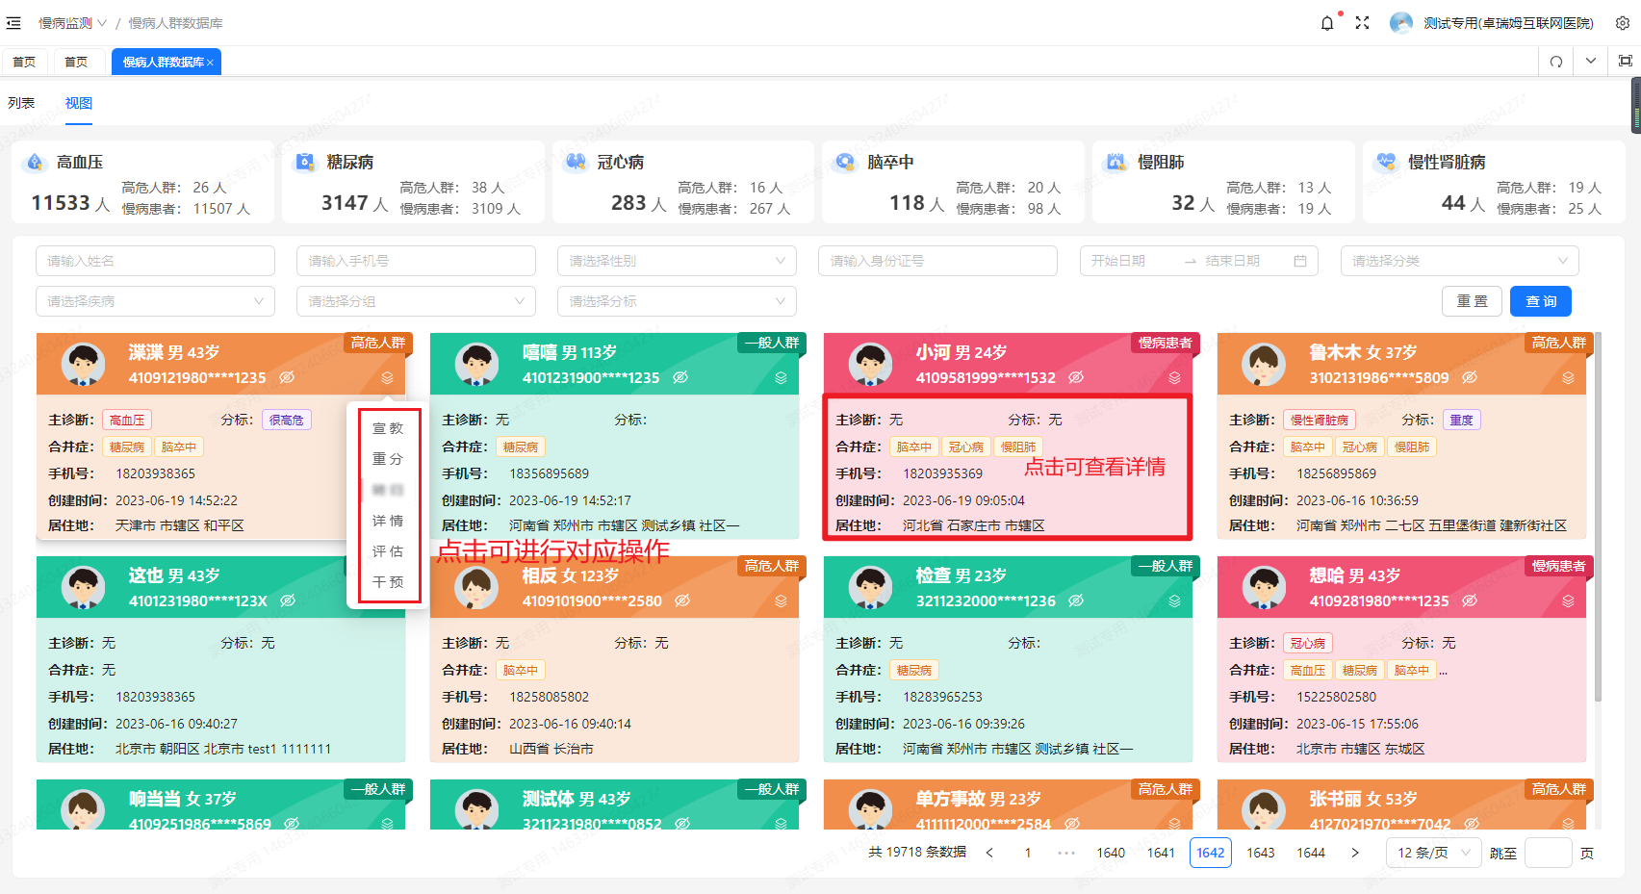Open the settings gear icon
Screen dimensions: 1641x894
click(1623, 23)
